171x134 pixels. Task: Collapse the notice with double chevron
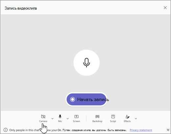pos(168,130)
